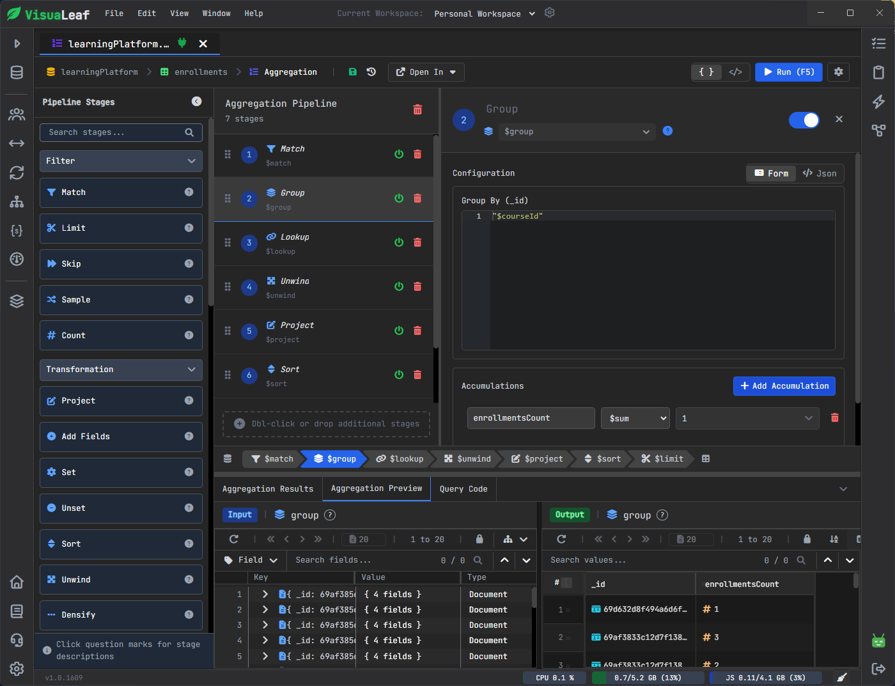Click the enrollmentsCount name field
The width and height of the screenshot is (895, 686).
tap(531, 418)
